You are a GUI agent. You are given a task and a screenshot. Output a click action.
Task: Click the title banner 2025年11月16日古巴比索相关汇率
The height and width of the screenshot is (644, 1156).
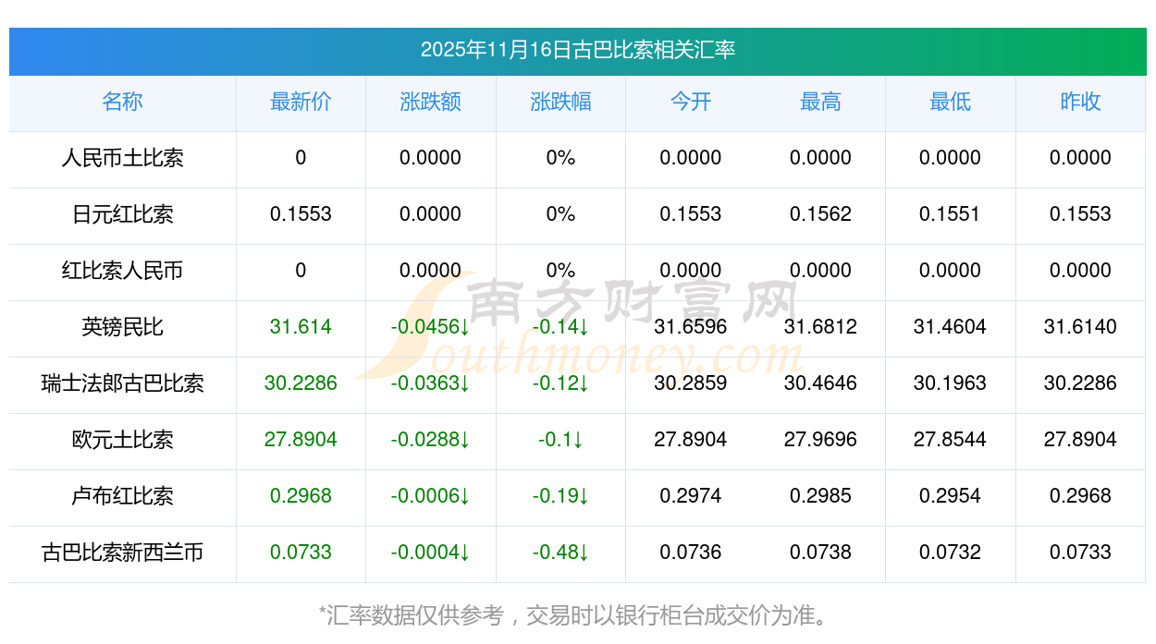(x=577, y=50)
